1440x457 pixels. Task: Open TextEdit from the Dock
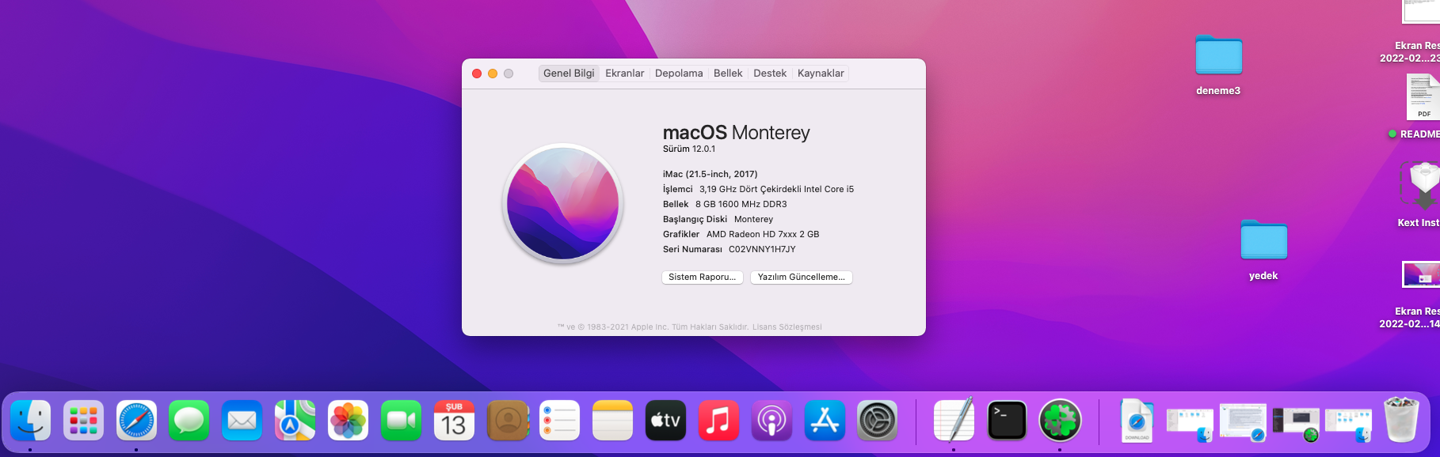[x=954, y=420]
